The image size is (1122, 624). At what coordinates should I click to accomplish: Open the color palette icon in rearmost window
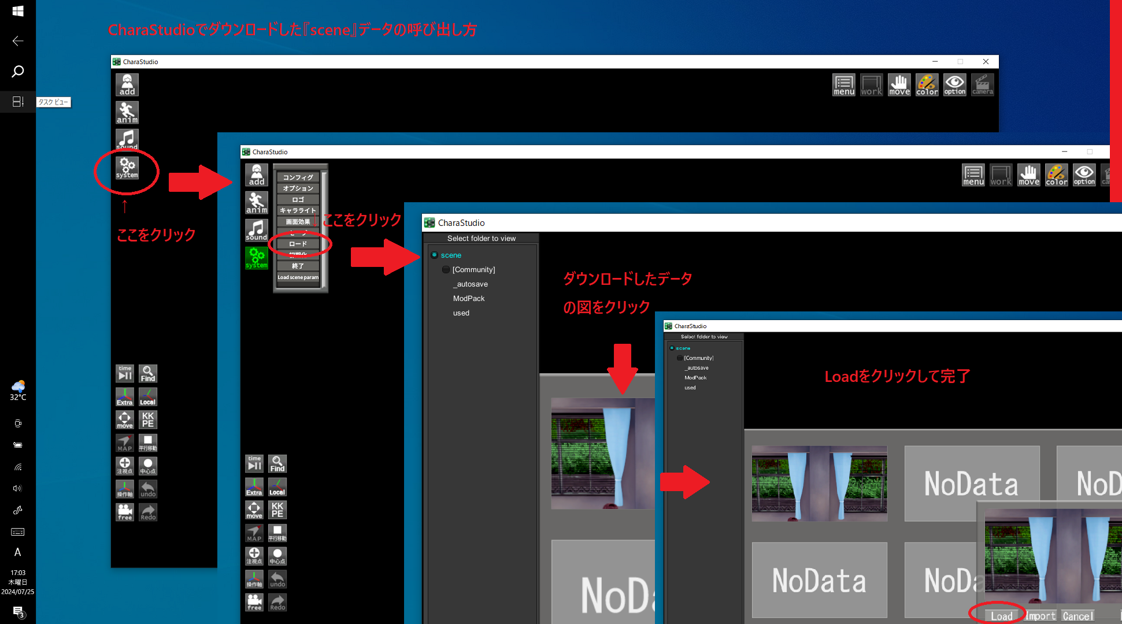(x=927, y=85)
